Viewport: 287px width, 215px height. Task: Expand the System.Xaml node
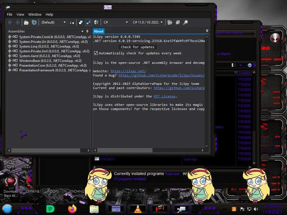[10, 56]
